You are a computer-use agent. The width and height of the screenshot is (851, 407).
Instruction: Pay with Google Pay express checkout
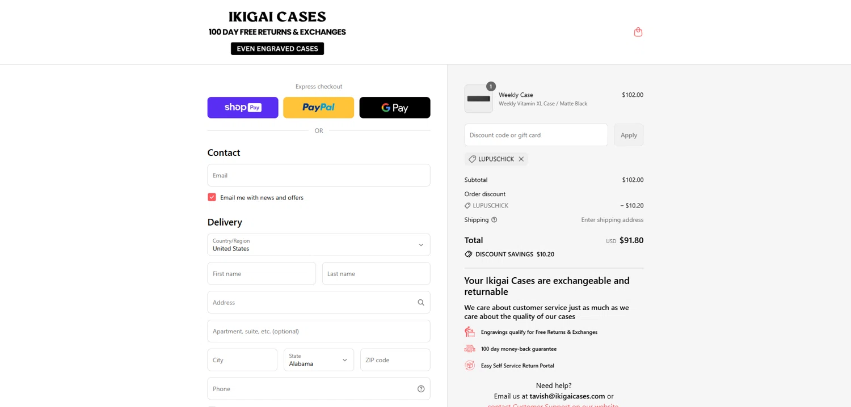click(x=395, y=108)
